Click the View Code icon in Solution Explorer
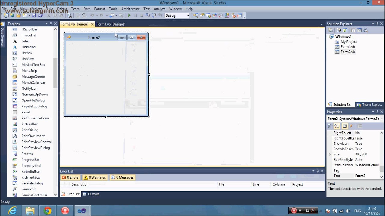Screen dimensions: 385x216 pyautogui.click(x=353, y=30)
